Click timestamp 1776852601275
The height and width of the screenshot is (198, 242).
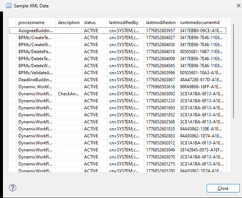pos(160,164)
